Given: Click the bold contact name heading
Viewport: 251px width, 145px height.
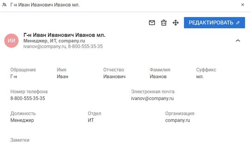Looking at the screenshot, I should 64,35.
